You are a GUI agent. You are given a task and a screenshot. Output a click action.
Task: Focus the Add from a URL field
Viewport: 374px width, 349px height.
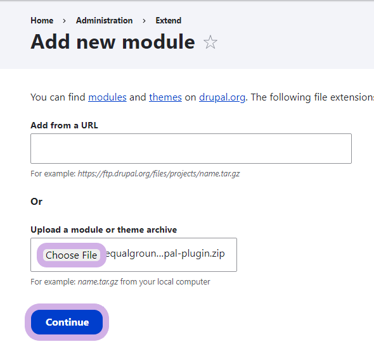191,149
